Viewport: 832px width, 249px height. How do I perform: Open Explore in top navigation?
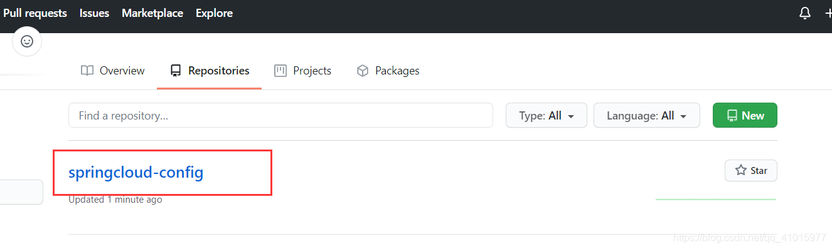tap(214, 13)
